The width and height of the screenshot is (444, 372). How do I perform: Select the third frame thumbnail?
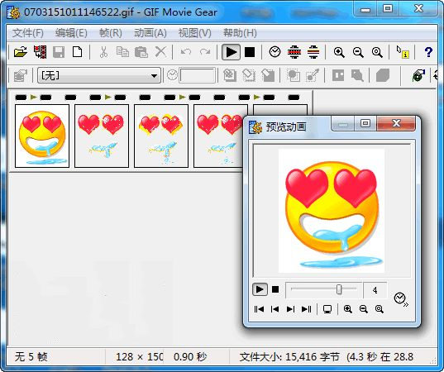tap(161, 136)
